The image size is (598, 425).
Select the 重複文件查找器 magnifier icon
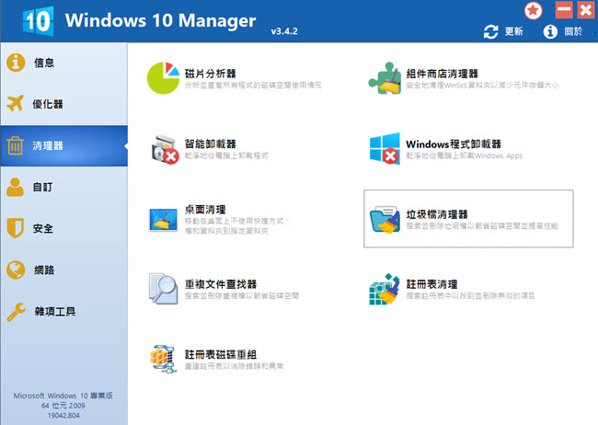pyautogui.click(x=165, y=289)
